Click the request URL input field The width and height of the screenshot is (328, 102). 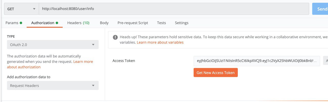[x=174, y=9]
